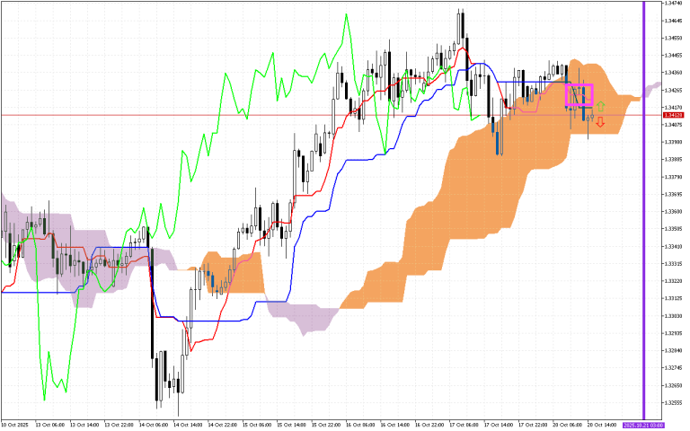
Task: Click the red down arrow signal
Action: [x=600, y=123]
